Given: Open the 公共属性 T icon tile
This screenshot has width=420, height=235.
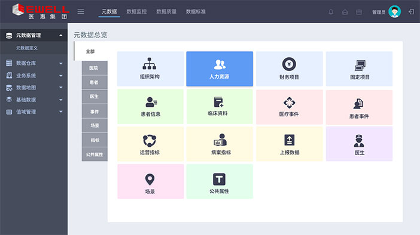Looking at the screenshot, I should click(220, 181).
